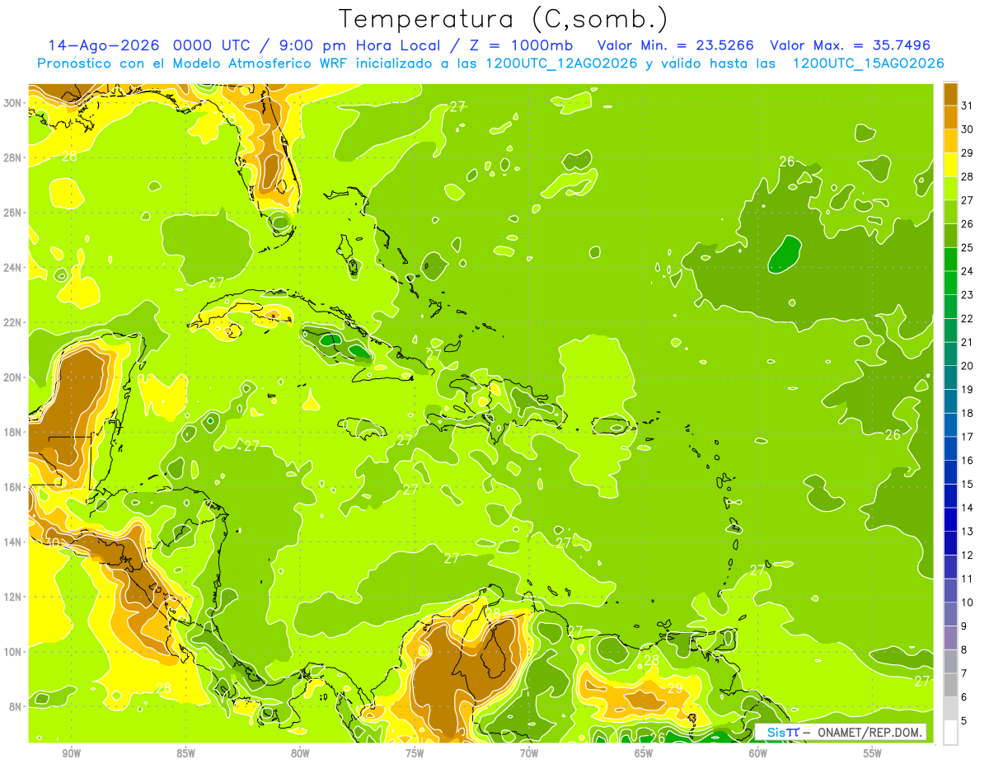Click the '70W' longitude axis label

pyautogui.click(x=529, y=753)
